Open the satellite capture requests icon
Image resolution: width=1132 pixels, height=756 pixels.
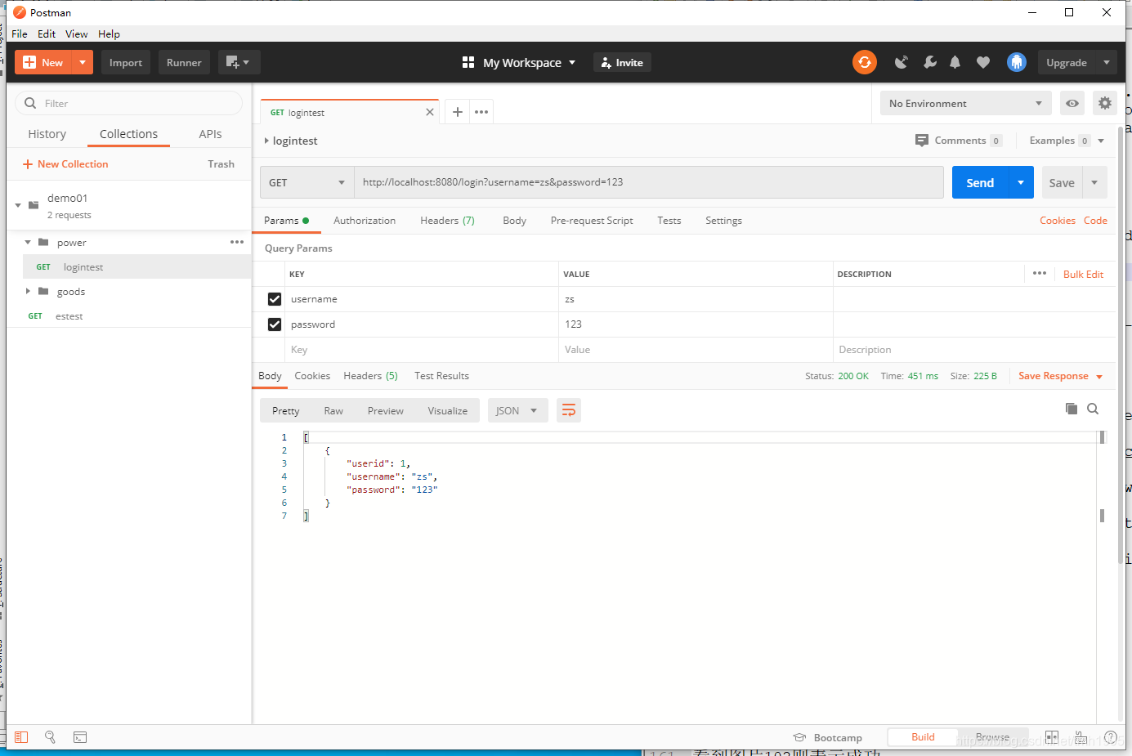point(902,62)
